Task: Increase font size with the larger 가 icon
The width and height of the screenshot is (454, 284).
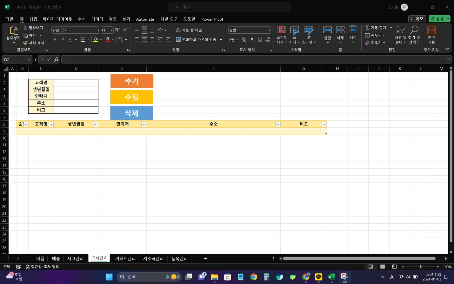Action: coord(117,30)
